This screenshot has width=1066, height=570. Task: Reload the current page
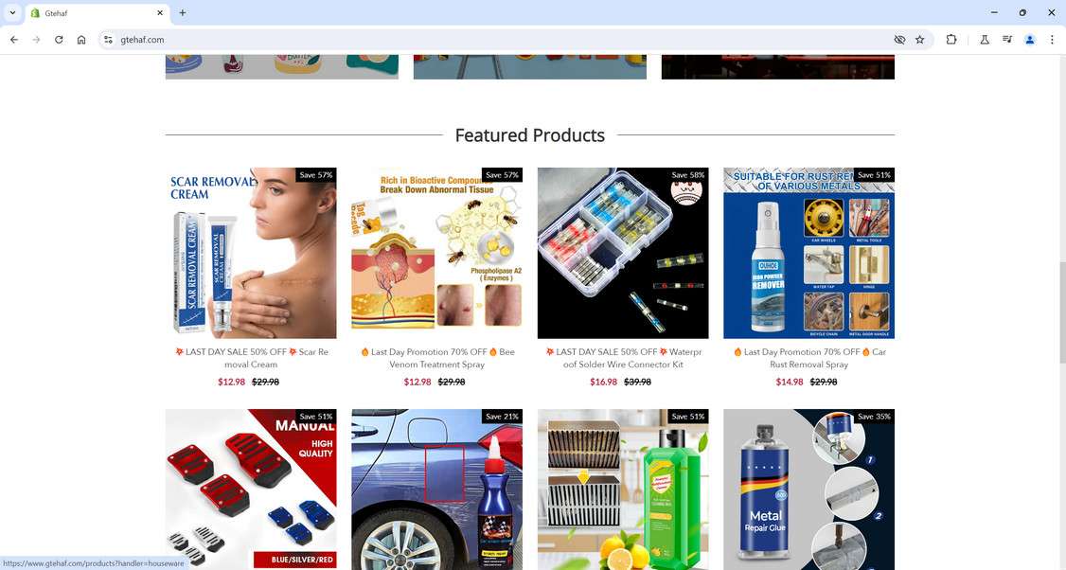click(59, 40)
